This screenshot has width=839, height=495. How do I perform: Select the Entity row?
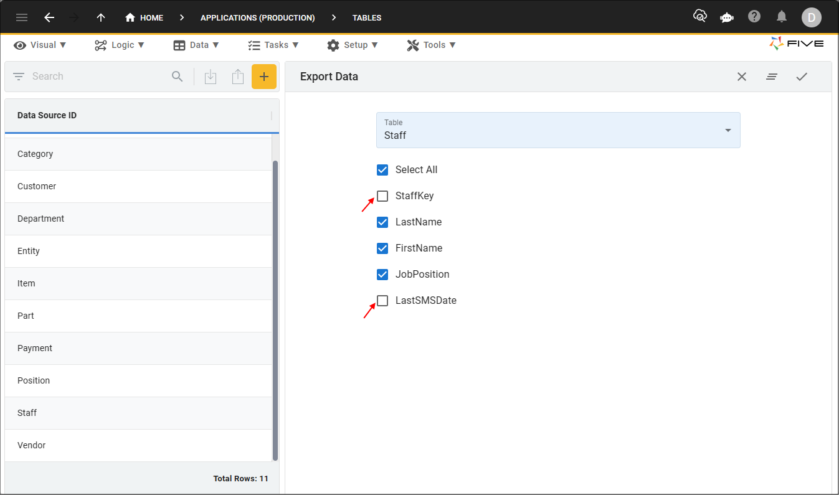click(138, 251)
